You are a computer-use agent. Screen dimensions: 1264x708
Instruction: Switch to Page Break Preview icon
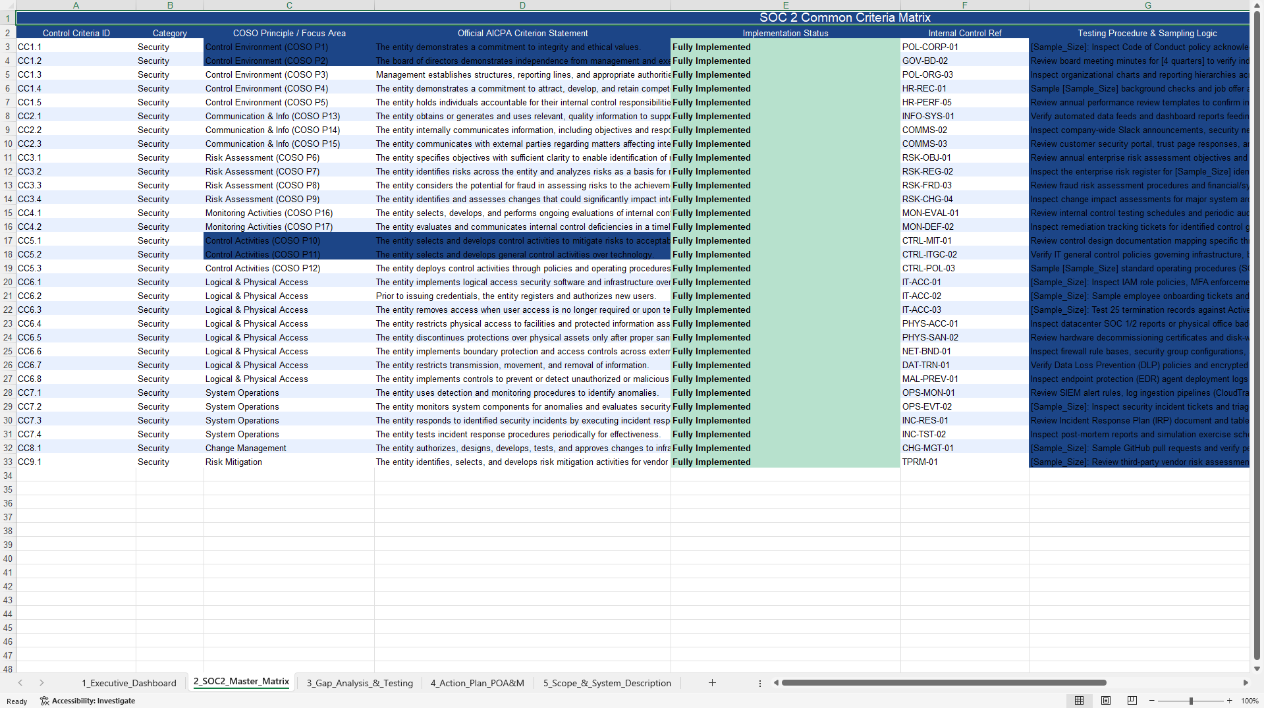point(1132,701)
